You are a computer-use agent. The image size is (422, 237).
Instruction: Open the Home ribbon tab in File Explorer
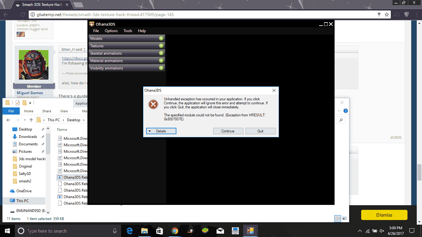point(29,111)
